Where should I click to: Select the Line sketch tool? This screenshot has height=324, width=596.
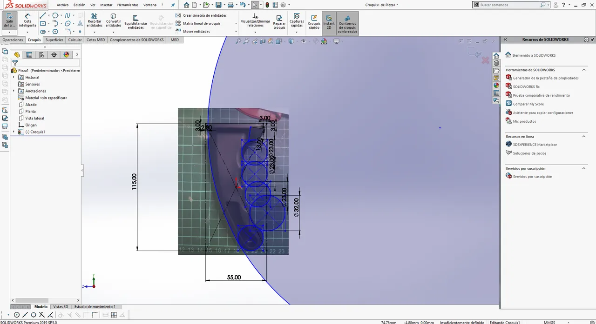(x=43, y=15)
